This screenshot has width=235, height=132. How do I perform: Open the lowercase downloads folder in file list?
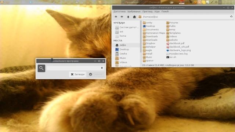[150, 40]
